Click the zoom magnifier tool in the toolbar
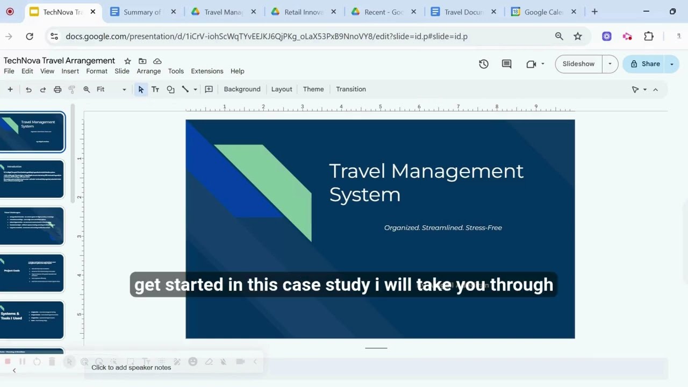The image size is (688, 387). coord(87,89)
